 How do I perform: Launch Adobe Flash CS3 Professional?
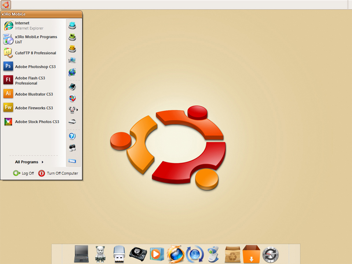click(x=34, y=81)
